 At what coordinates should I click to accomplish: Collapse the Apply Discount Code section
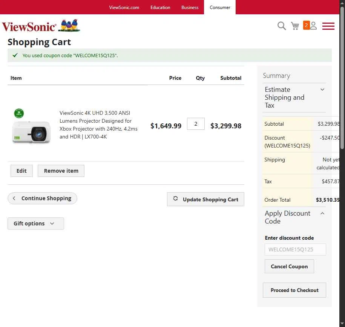click(294, 217)
